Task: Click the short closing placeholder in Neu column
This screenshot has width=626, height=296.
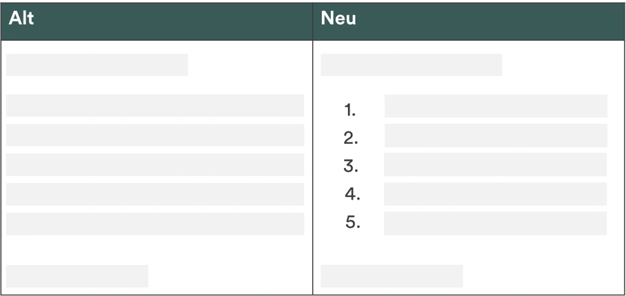Action: pos(391,276)
